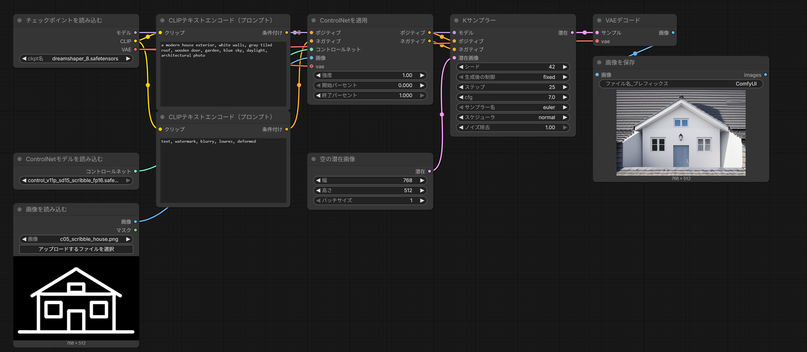Image resolution: width=807 pixels, height=352 pixels.
Task: Click the ファイル名_プレフィックス ComfyUI field
Action: pos(681,84)
